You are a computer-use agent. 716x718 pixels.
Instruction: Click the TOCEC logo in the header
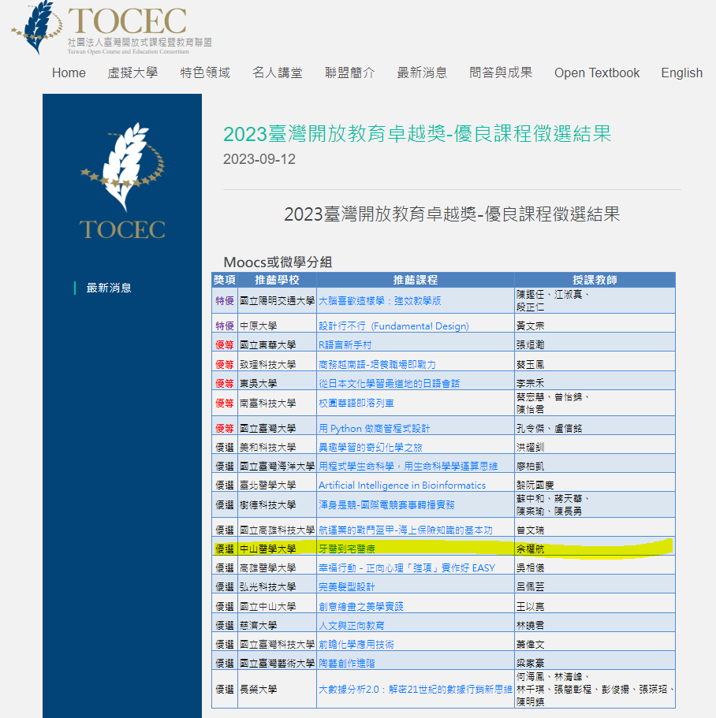110,29
